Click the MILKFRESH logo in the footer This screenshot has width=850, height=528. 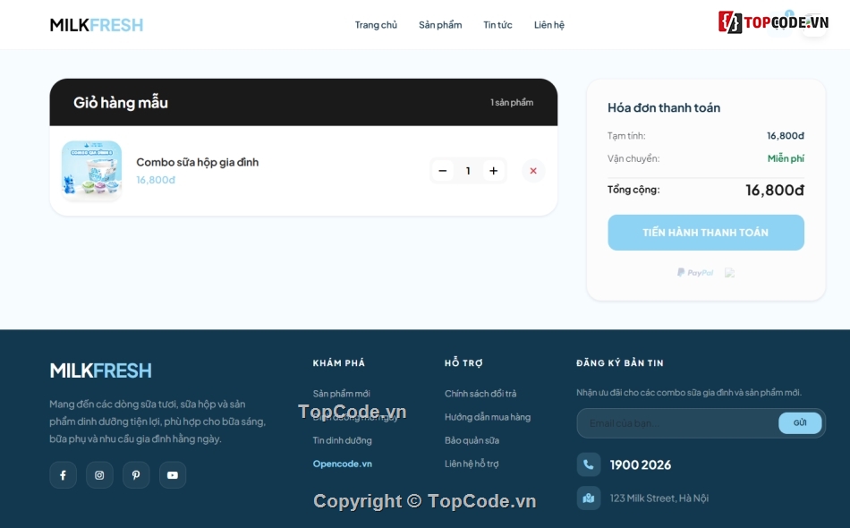click(100, 370)
